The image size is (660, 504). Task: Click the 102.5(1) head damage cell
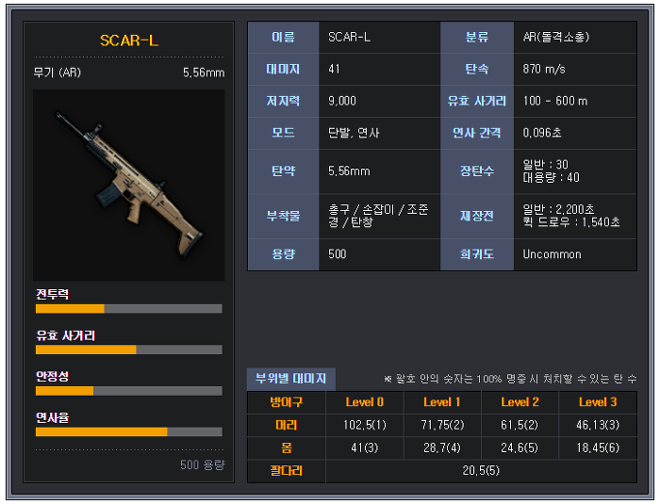[365, 425]
